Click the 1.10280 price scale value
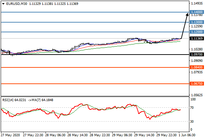205x139 pixels. 197,49
